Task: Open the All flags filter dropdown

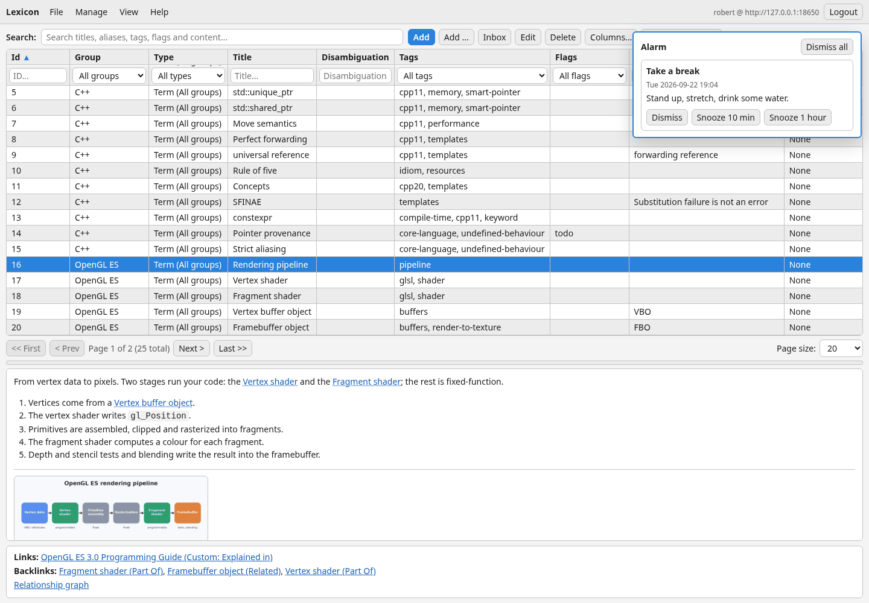Action: click(590, 76)
